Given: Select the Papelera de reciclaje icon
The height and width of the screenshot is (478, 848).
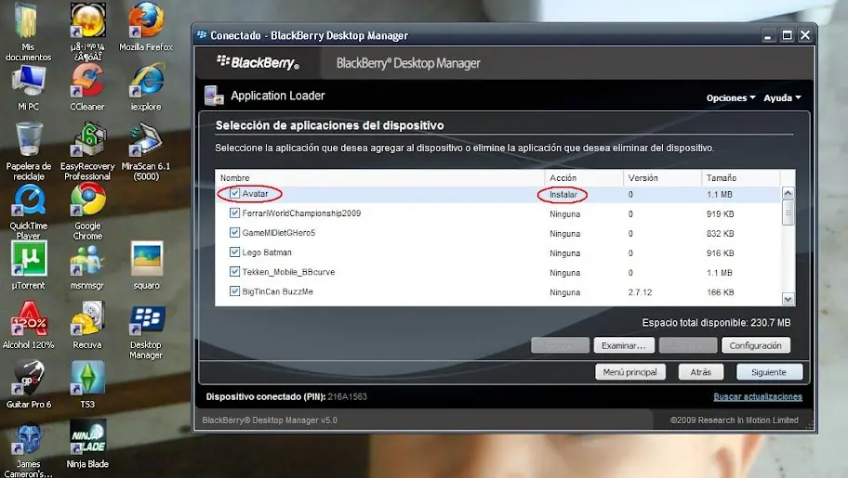Looking at the screenshot, I should click(x=29, y=152).
